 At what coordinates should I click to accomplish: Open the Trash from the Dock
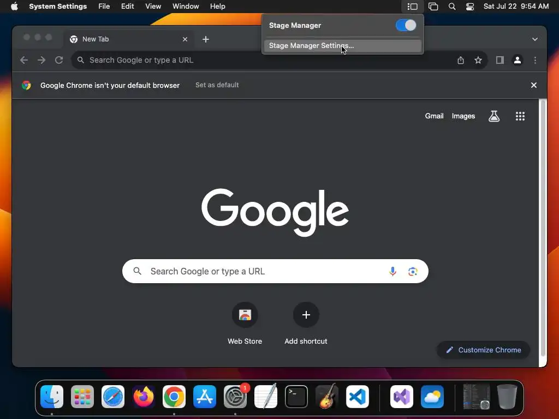click(x=507, y=397)
